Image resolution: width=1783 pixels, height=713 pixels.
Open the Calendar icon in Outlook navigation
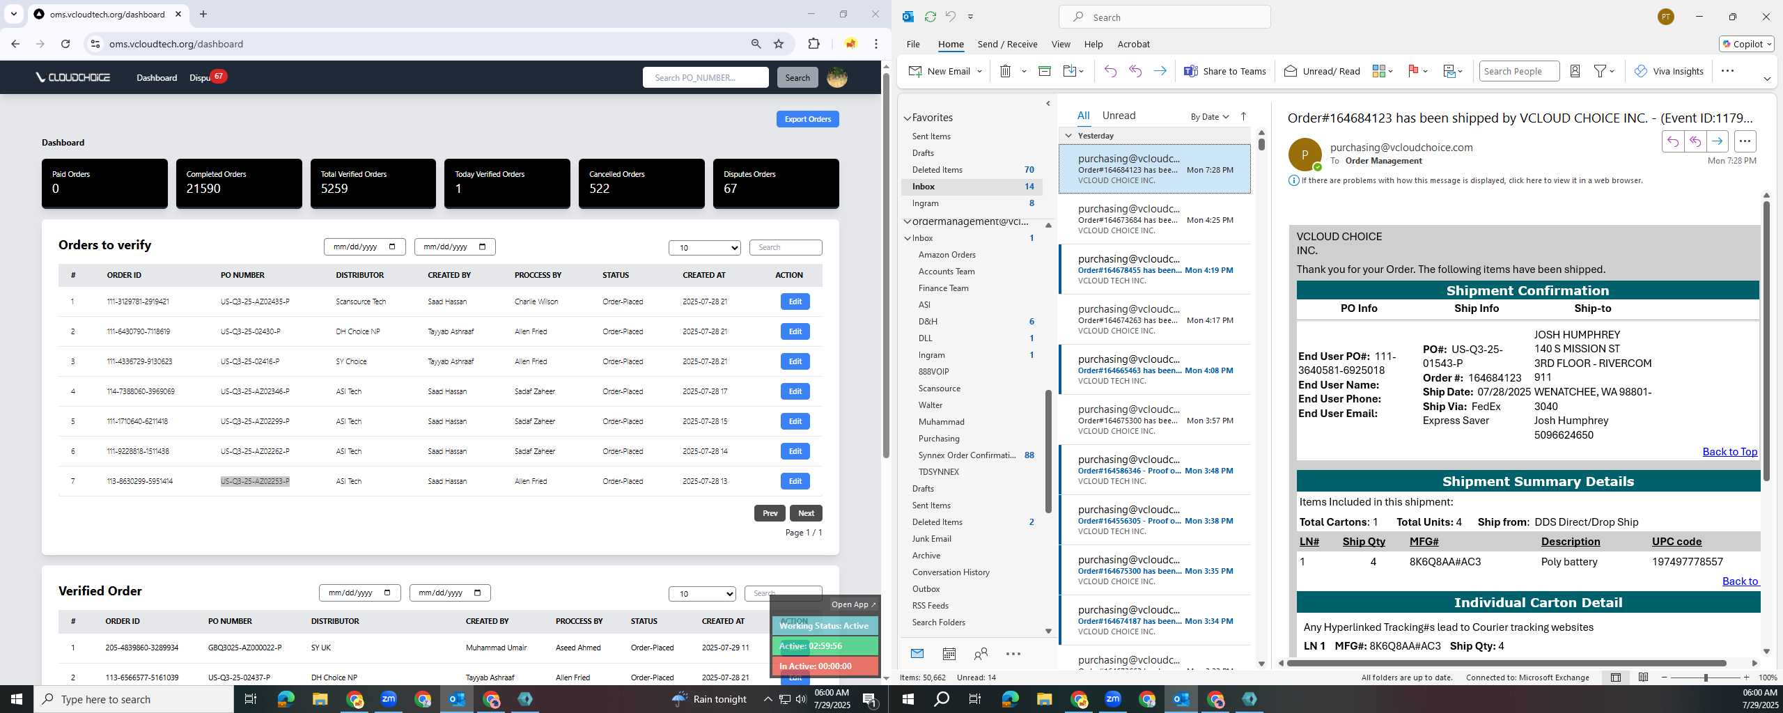949,653
